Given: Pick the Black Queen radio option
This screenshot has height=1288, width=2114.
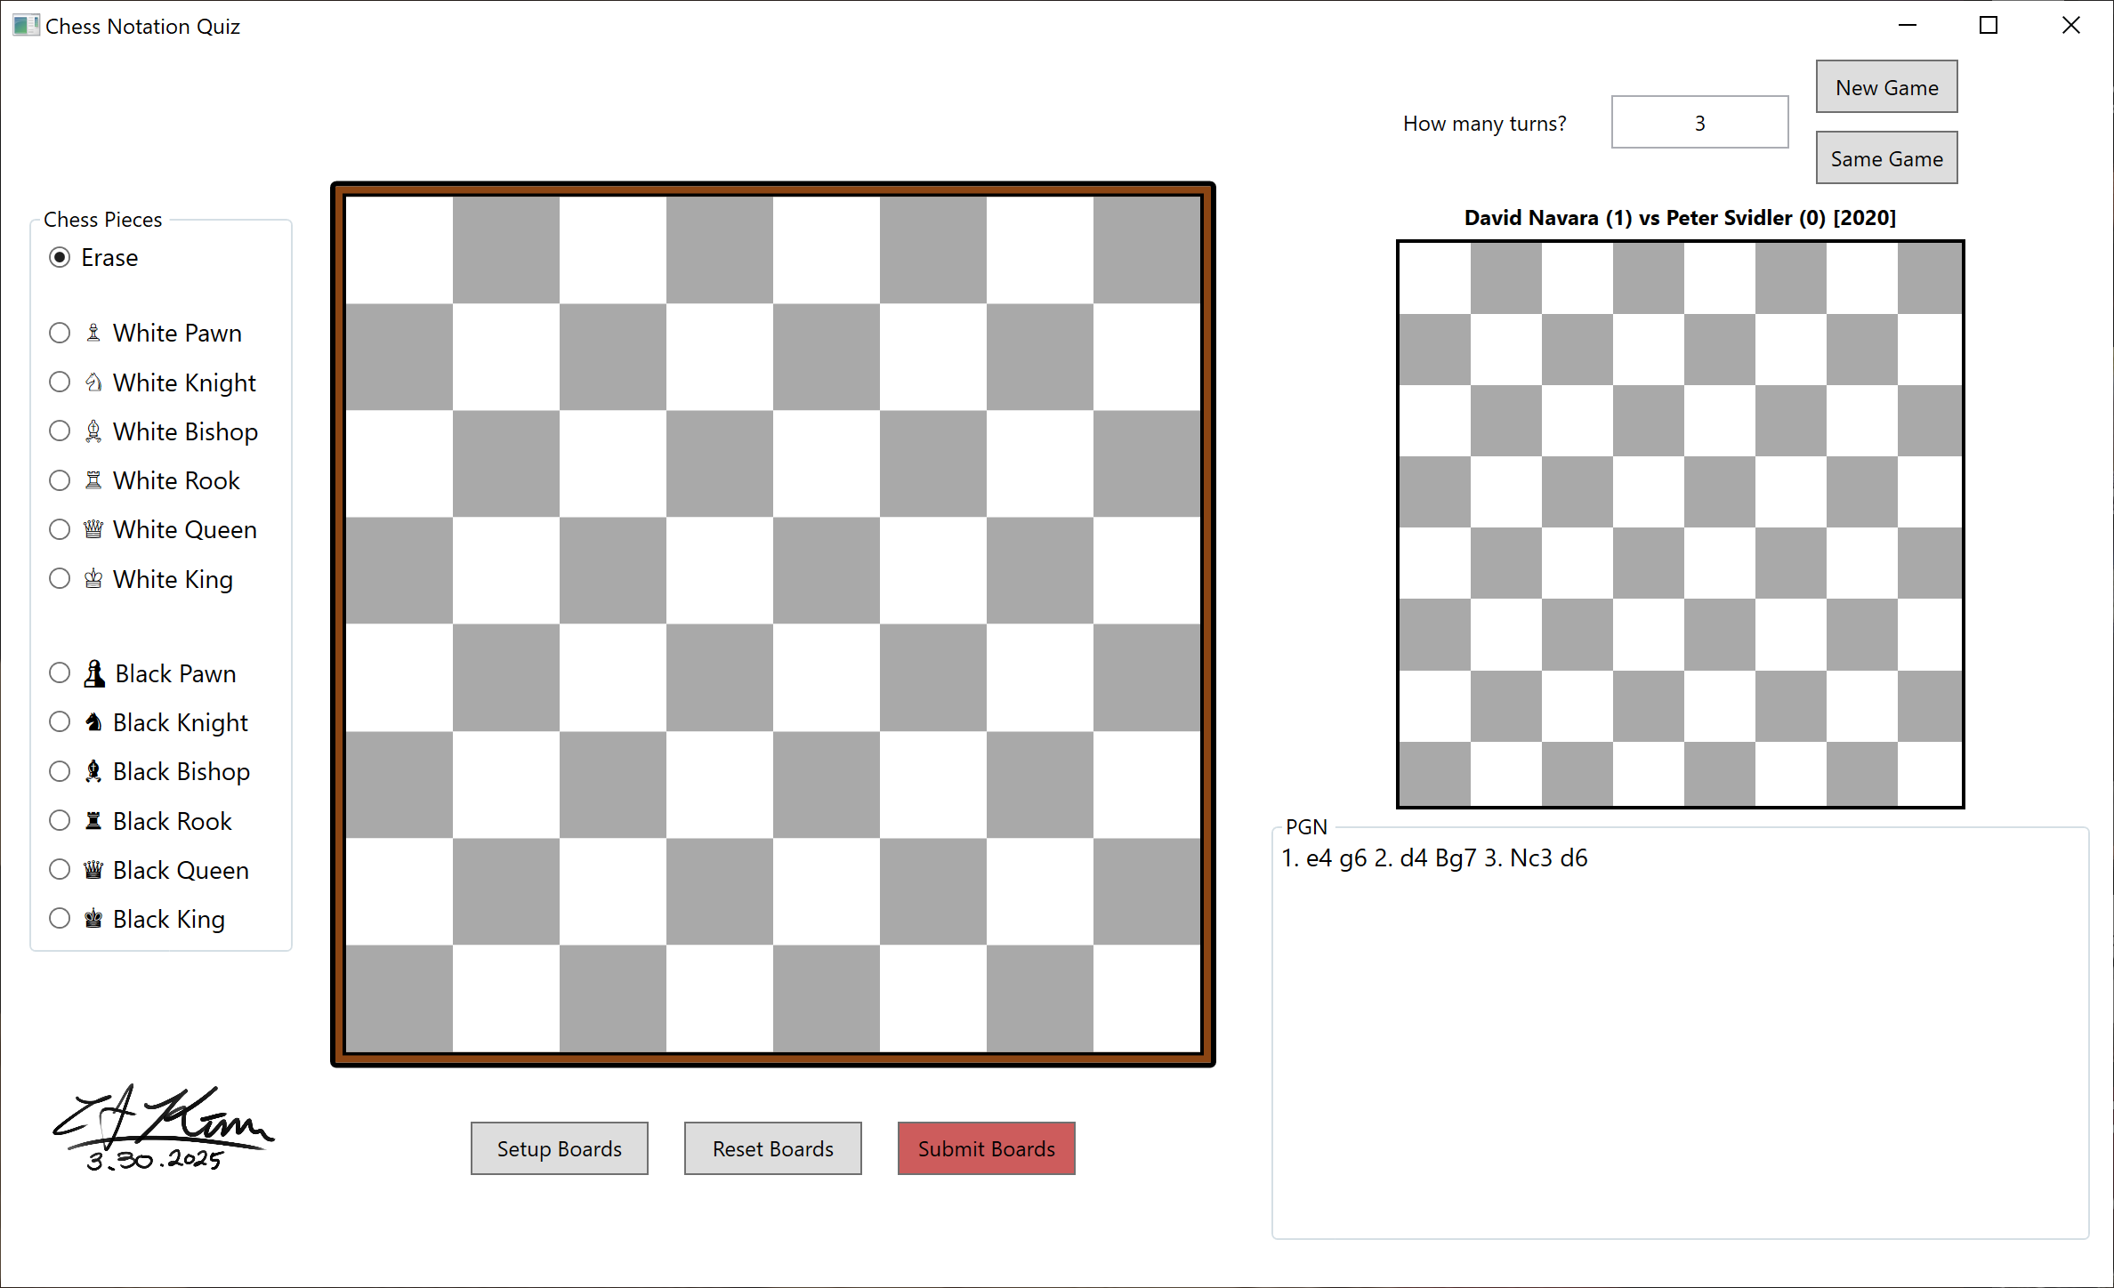Looking at the screenshot, I should click(60, 870).
